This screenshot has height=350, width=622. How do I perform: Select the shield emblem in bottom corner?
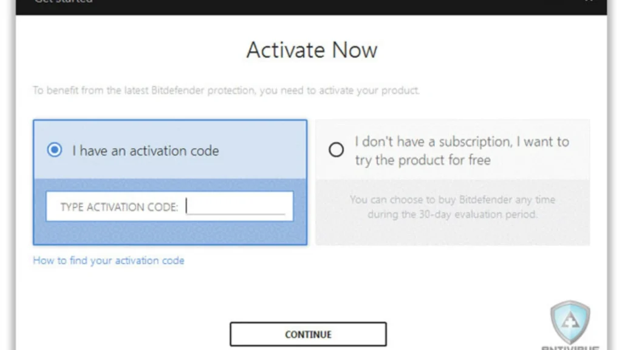pyautogui.click(x=570, y=323)
